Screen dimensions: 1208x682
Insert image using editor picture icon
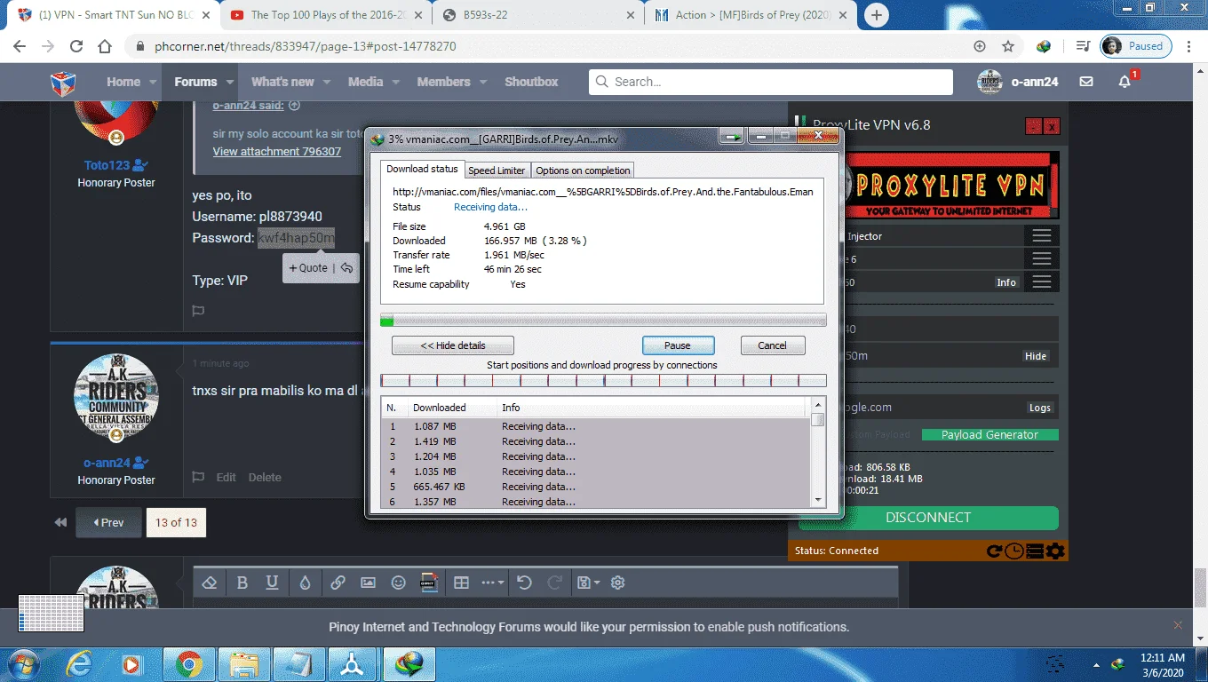tap(368, 583)
